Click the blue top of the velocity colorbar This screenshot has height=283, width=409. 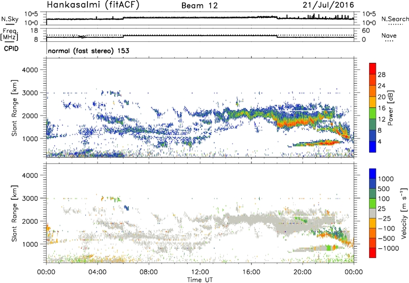pos(373,174)
